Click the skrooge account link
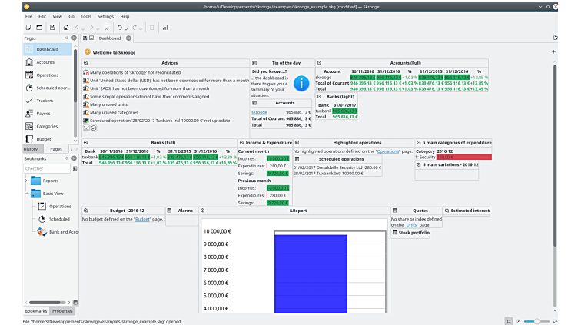Screen dimensions: 578x325 tap(259, 112)
